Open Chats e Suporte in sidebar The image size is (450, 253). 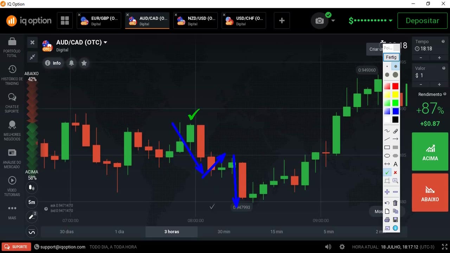pos(12,103)
